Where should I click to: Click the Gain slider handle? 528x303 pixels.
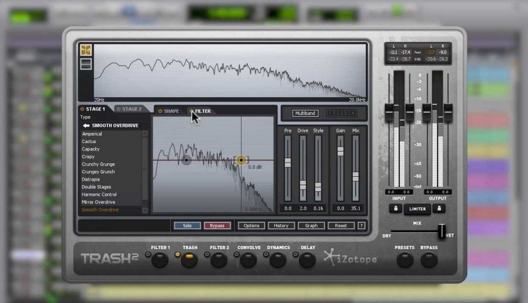point(340,151)
